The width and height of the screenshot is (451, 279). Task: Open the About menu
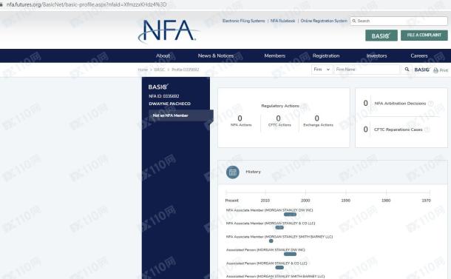[x=163, y=56]
